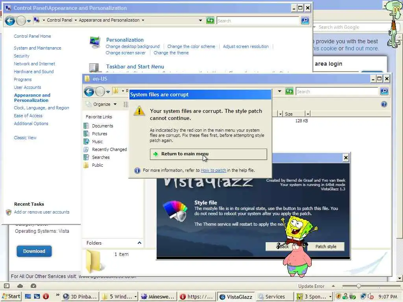Select Security category in sidebar
The height and width of the screenshot is (302, 403).
click(22, 56)
